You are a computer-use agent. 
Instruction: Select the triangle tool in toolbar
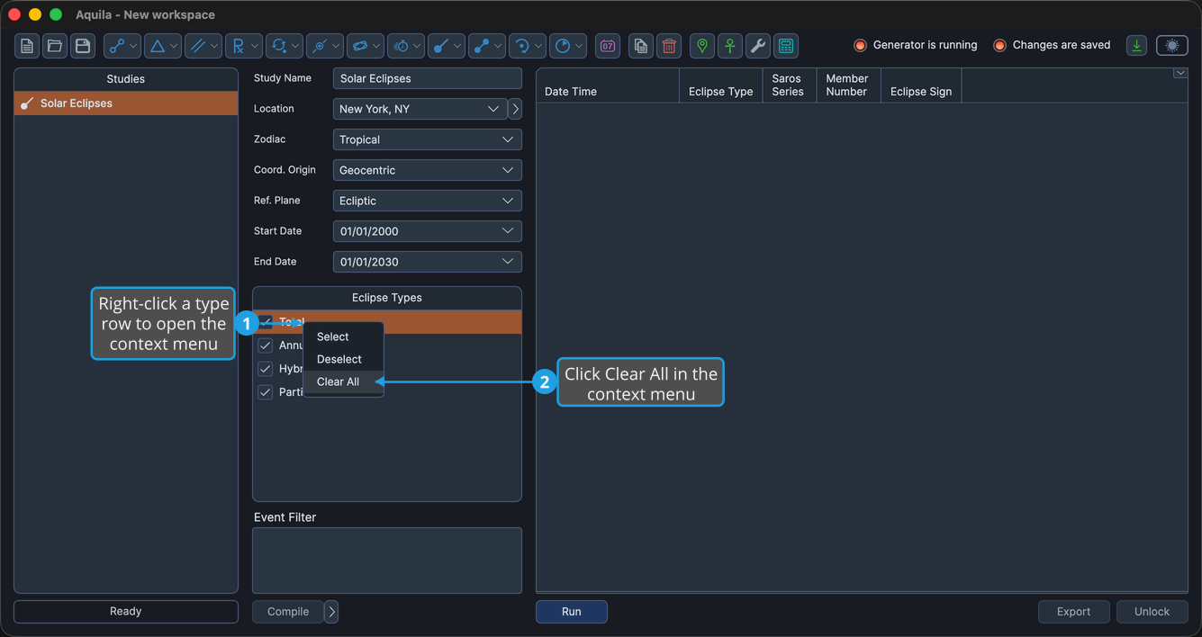(163, 46)
